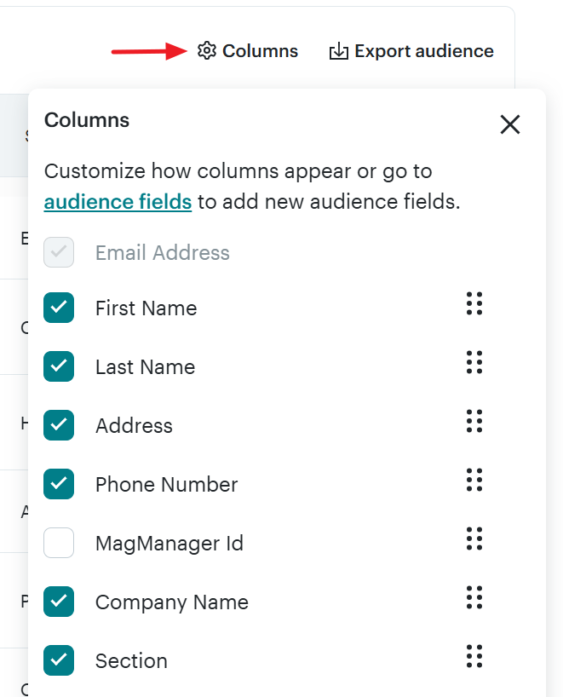Click Export audience text button
The image size is (563, 697).
point(424,51)
